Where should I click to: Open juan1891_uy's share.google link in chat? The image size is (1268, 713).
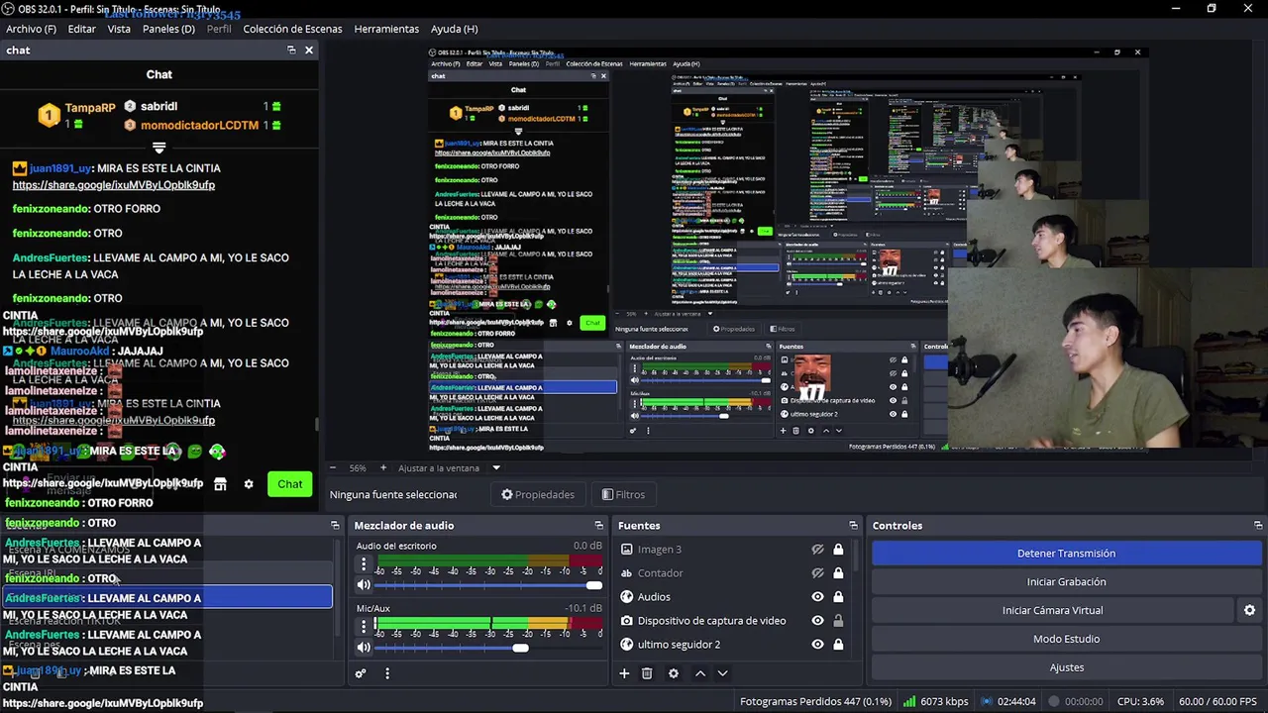pyautogui.click(x=113, y=185)
